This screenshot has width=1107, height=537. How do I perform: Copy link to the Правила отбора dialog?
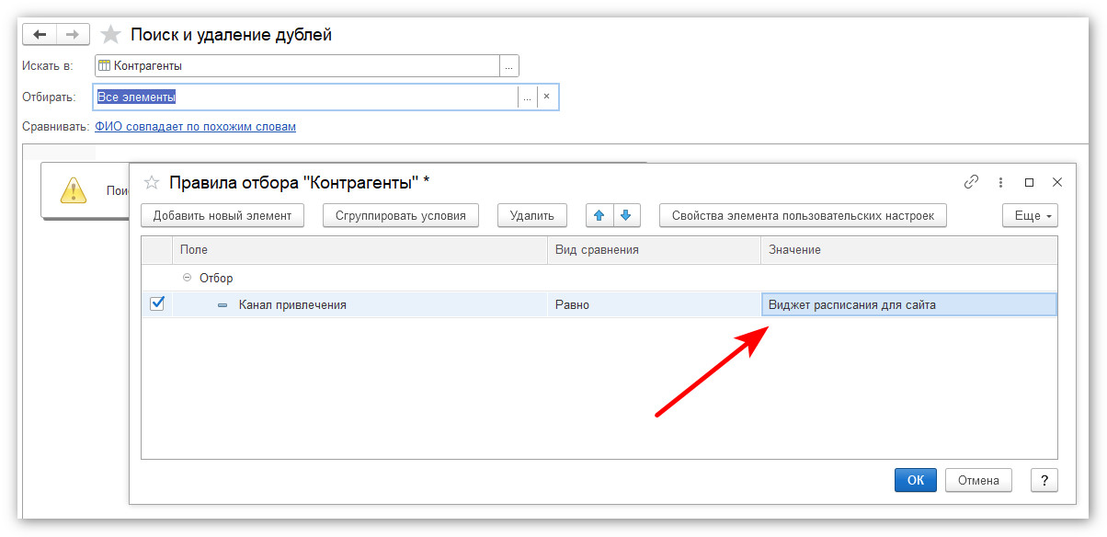[x=971, y=182]
